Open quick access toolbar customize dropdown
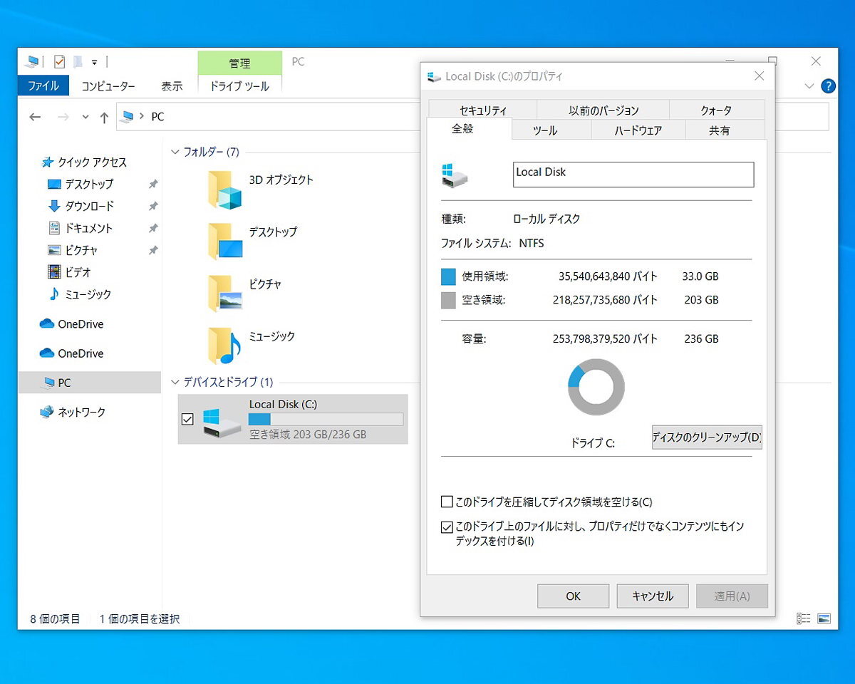 tap(94, 62)
